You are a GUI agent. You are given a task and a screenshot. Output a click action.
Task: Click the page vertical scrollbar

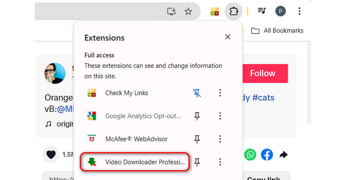(309, 82)
